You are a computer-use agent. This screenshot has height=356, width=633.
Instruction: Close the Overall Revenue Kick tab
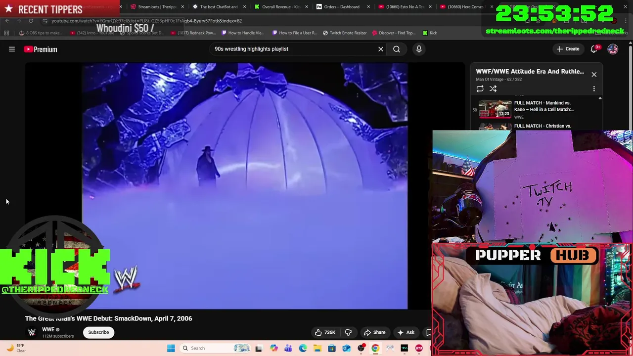point(306,7)
